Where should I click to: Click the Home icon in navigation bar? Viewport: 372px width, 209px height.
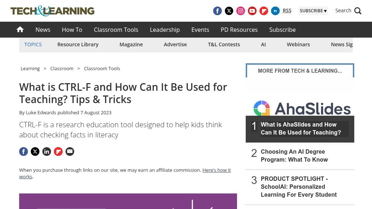[x=20, y=30]
